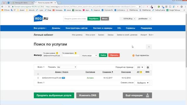The height and width of the screenshot is (105, 187).
Task: Open the reg.ru bookmark
Action: (86, 10)
